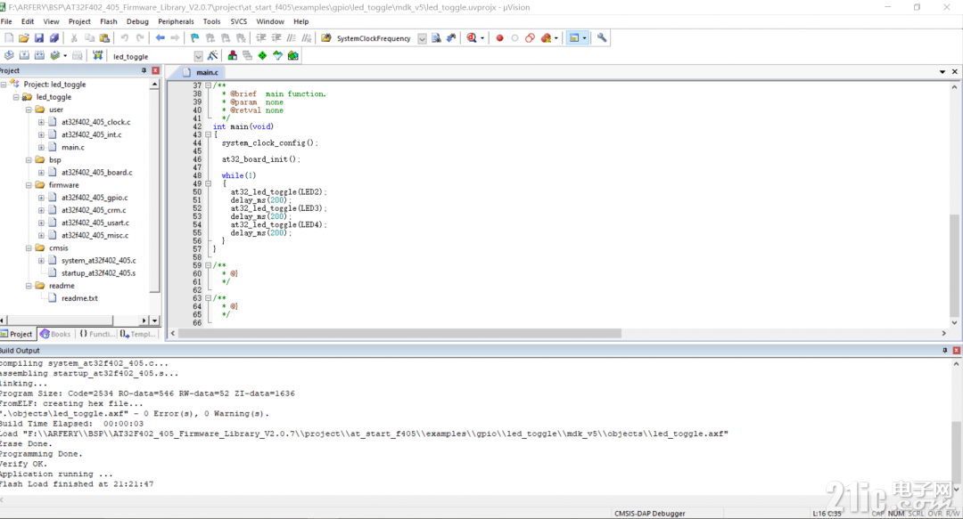The height and width of the screenshot is (519, 963).
Task: Select Software Packs icon
Action: [277, 56]
